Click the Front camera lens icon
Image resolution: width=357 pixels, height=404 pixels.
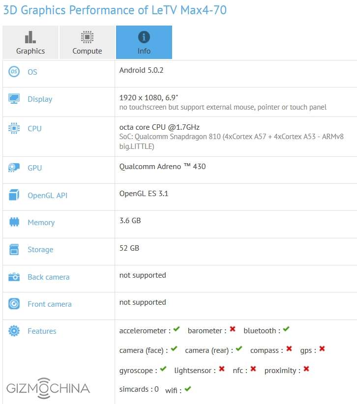point(14,304)
